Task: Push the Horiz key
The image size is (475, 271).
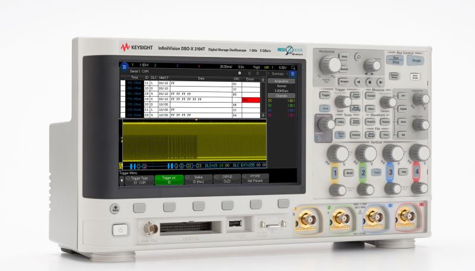Action: [344, 57]
